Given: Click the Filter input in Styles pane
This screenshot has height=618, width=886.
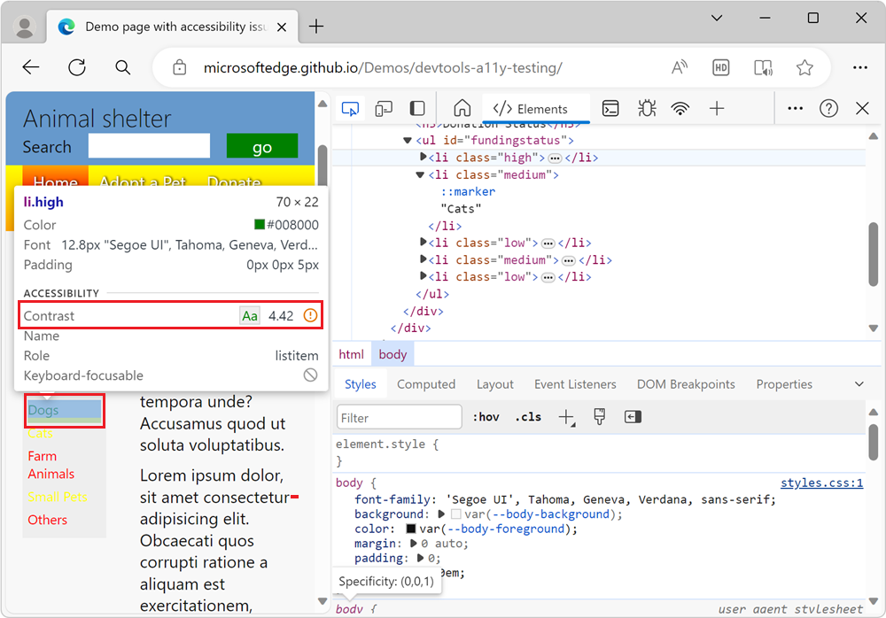Looking at the screenshot, I should 399,416.
